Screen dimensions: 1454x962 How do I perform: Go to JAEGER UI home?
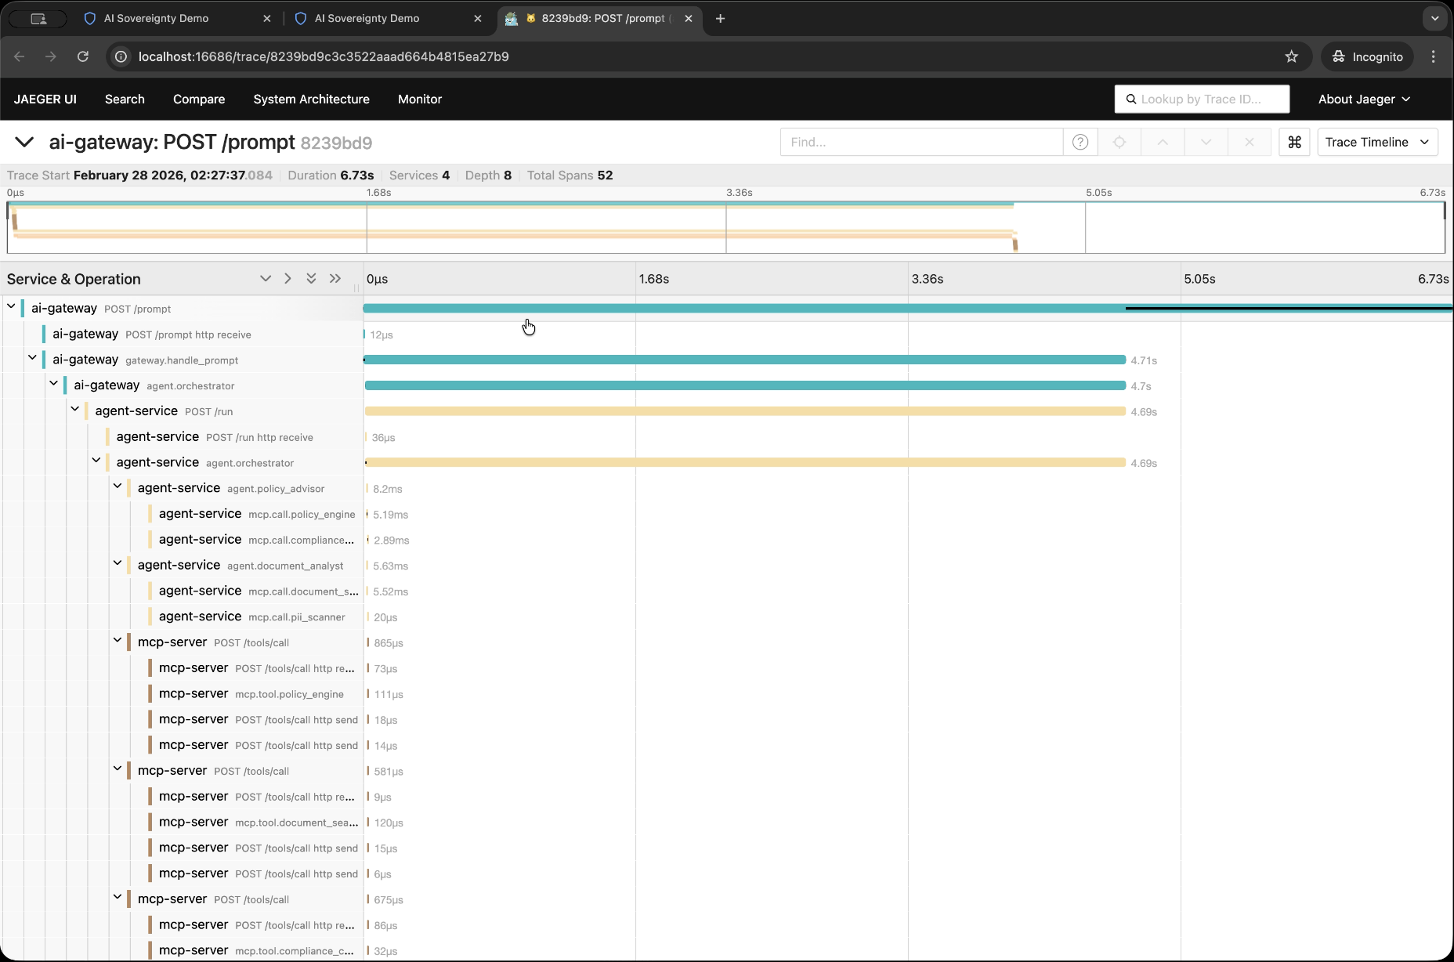click(45, 99)
